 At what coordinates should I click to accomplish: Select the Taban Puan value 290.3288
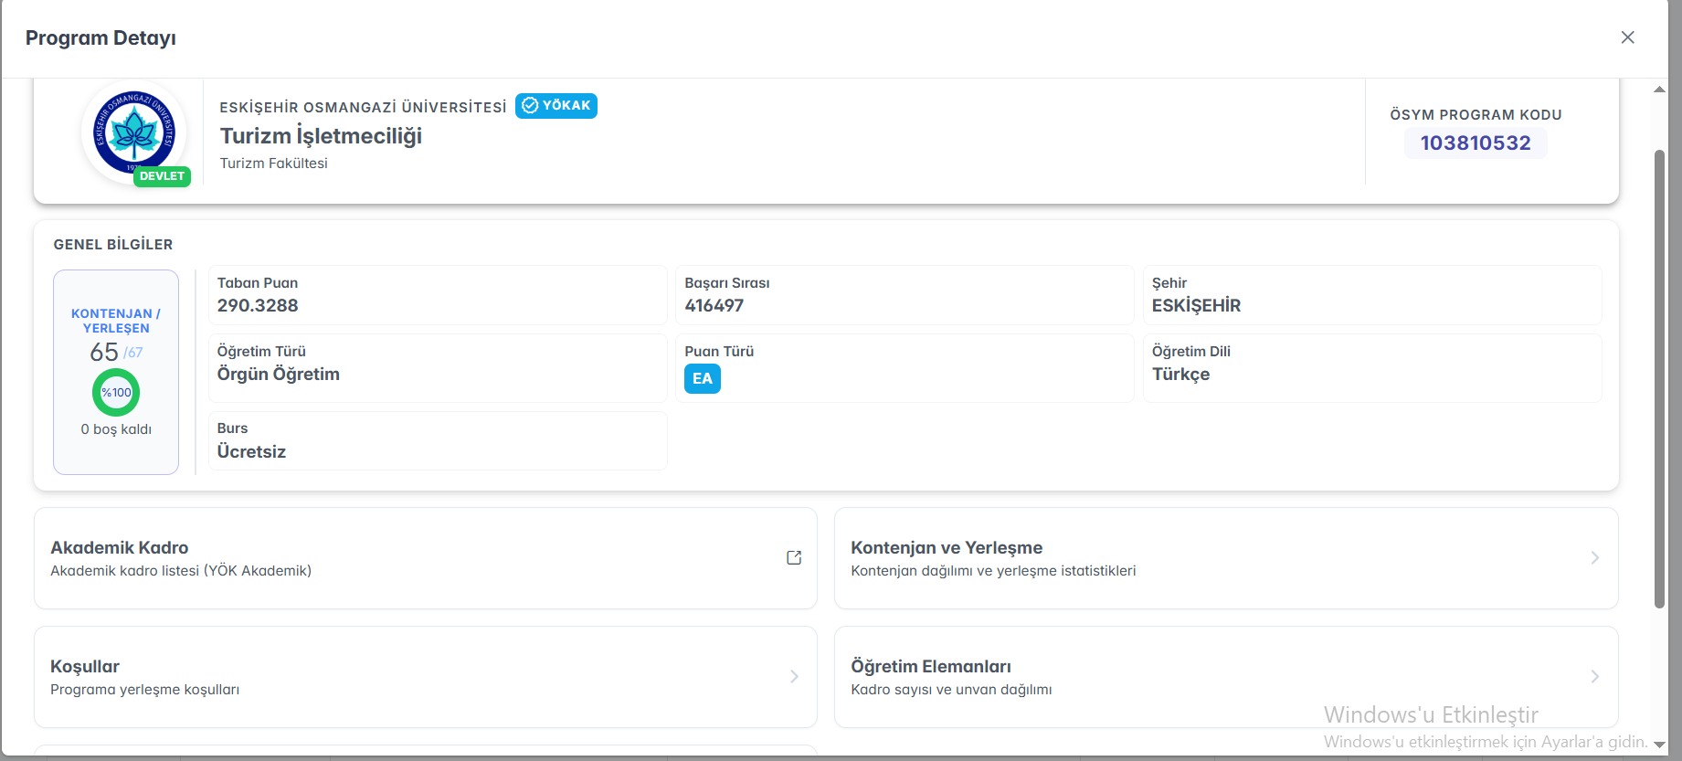pyautogui.click(x=258, y=306)
